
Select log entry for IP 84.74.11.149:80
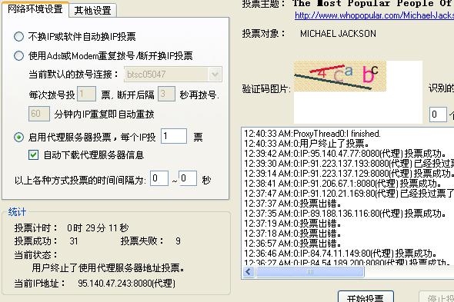pyautogui.click(x=340, y=254)
